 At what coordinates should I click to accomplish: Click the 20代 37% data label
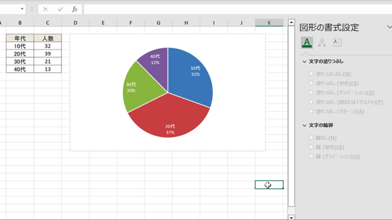170,129
